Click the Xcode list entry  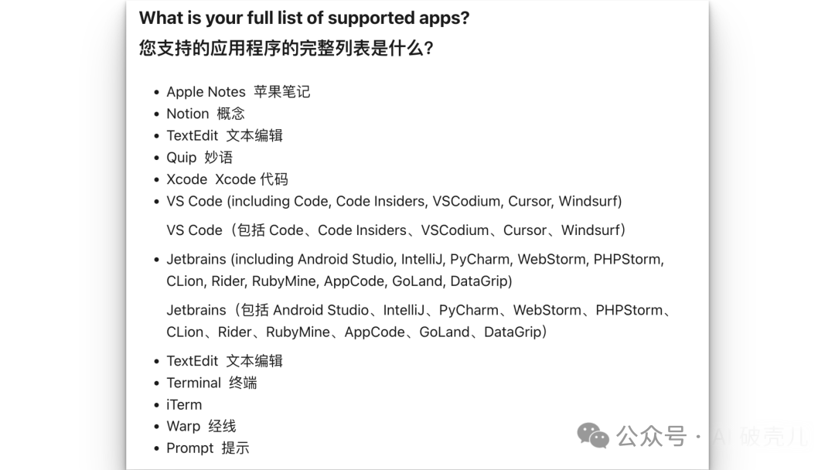(x=187, y=179)
